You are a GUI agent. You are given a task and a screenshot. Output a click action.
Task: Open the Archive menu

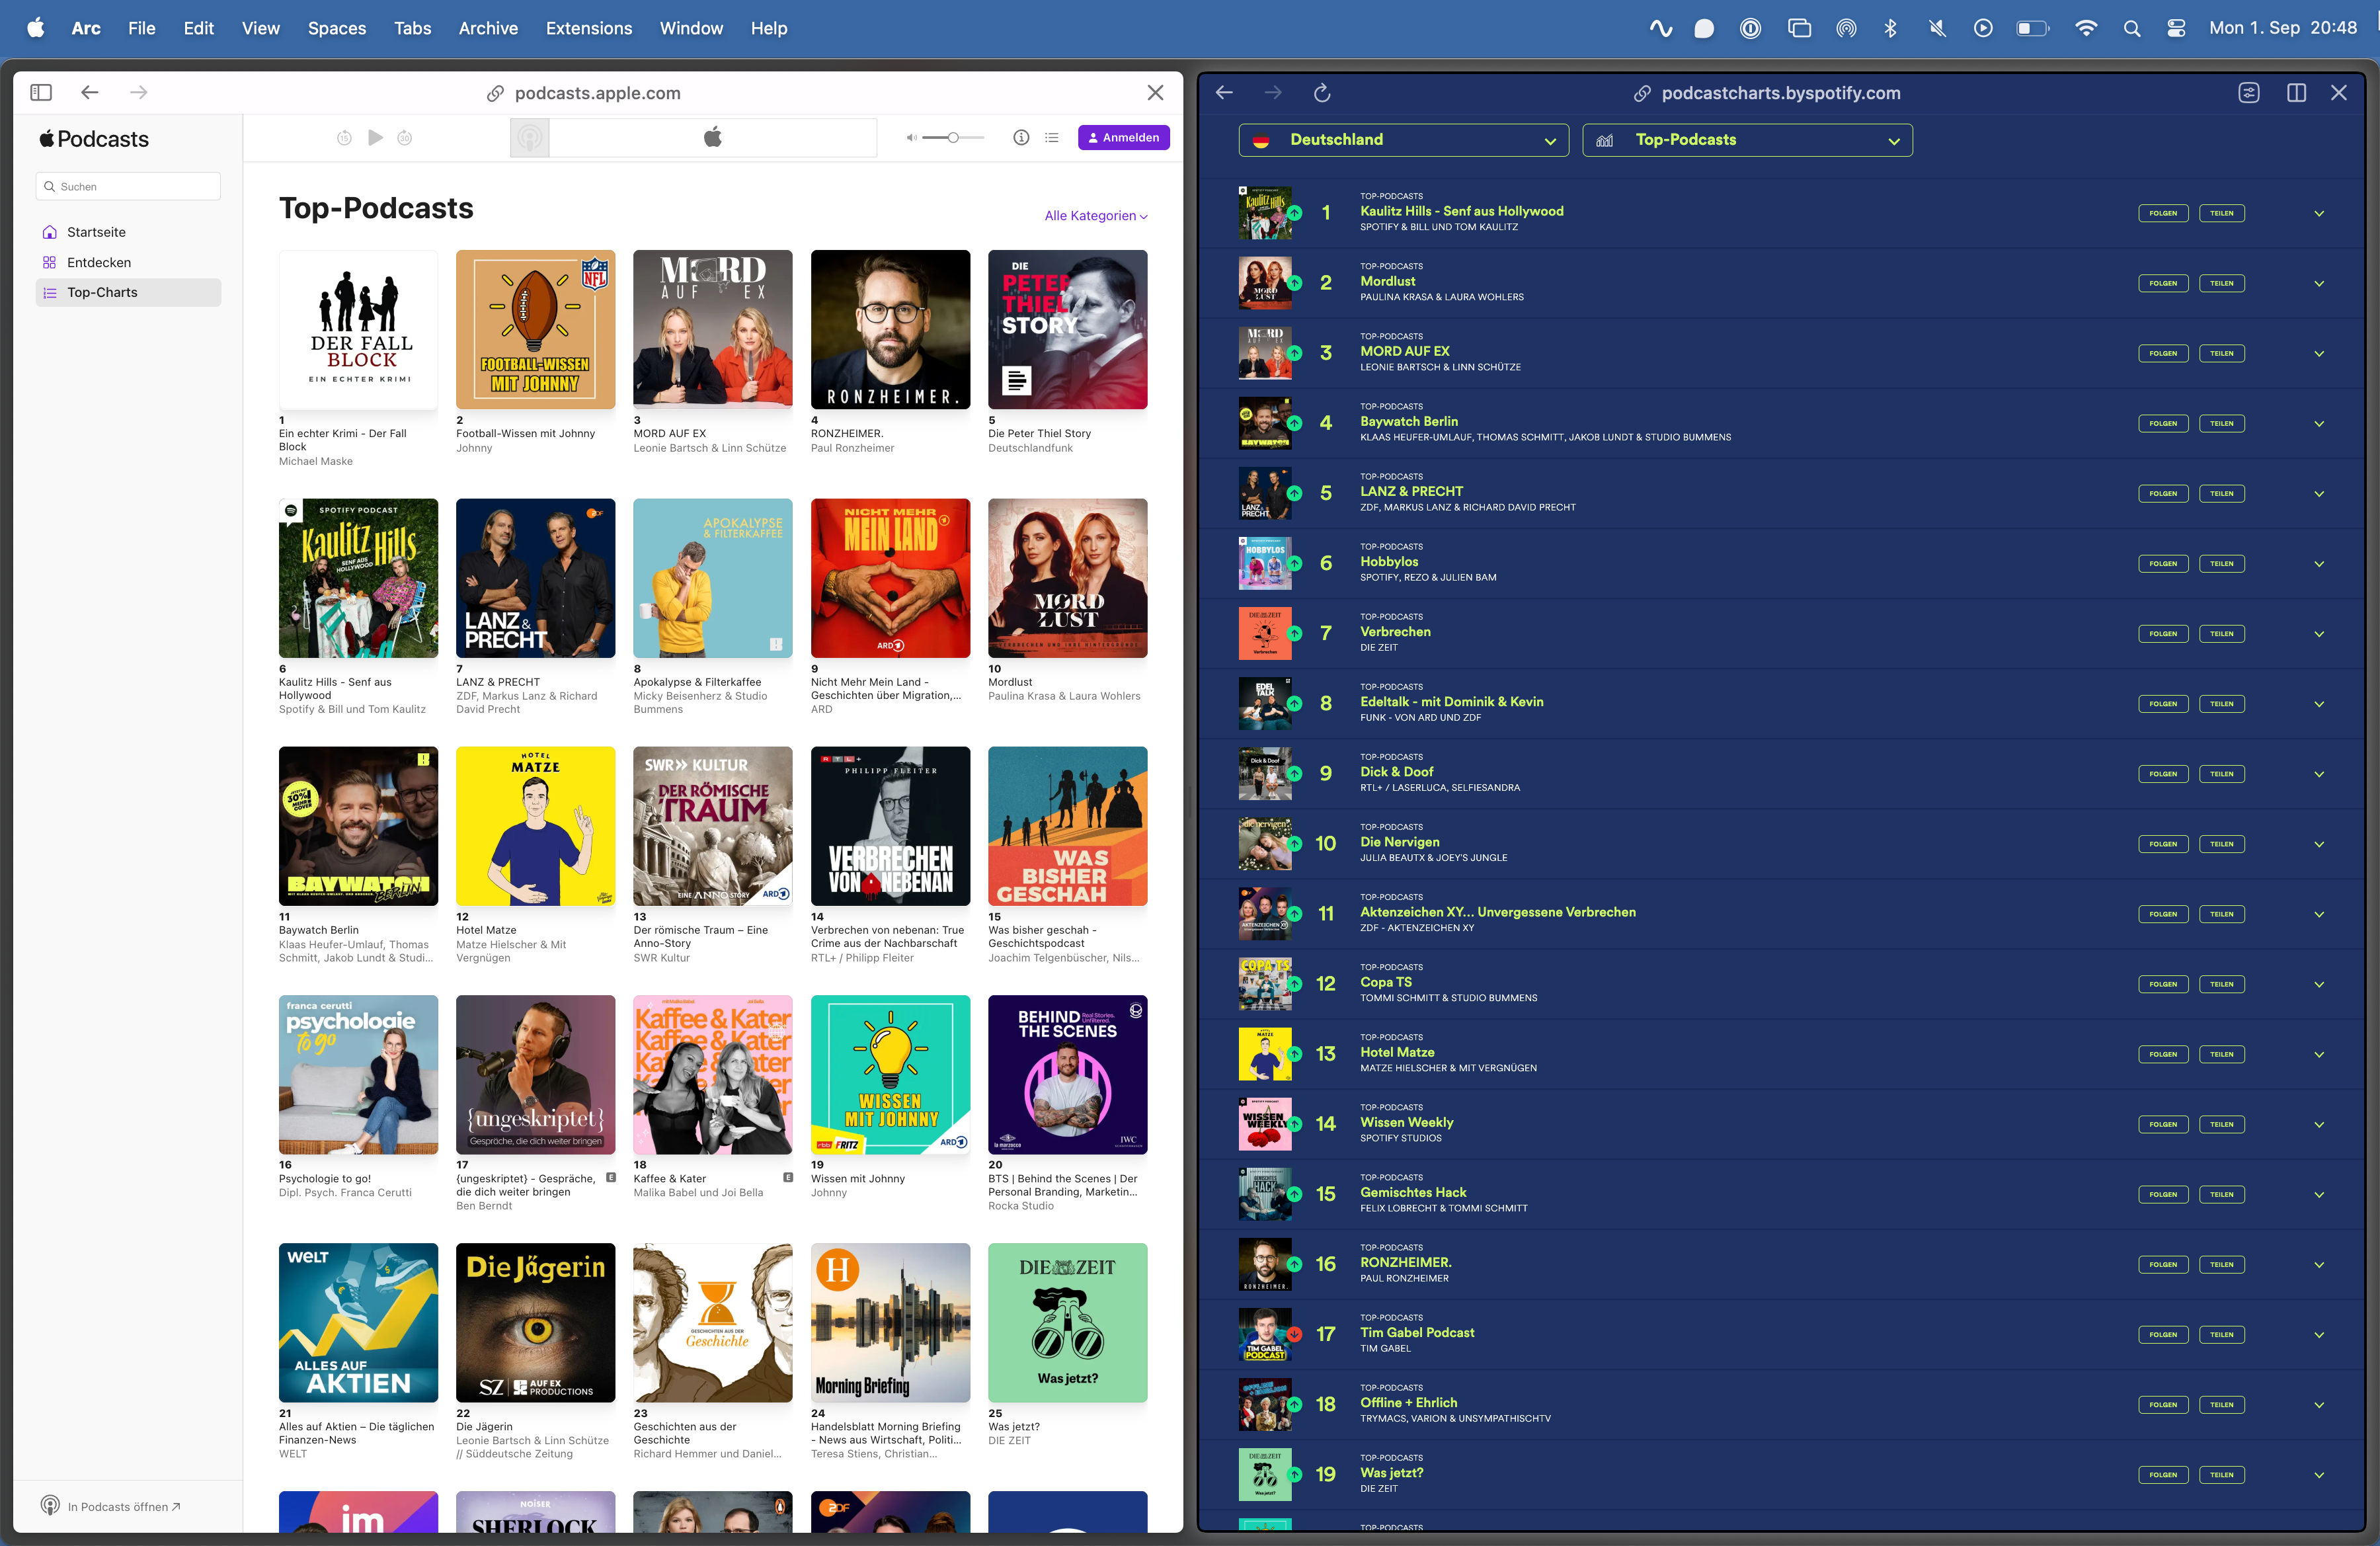pyautogui.click(x=488, y=28)
